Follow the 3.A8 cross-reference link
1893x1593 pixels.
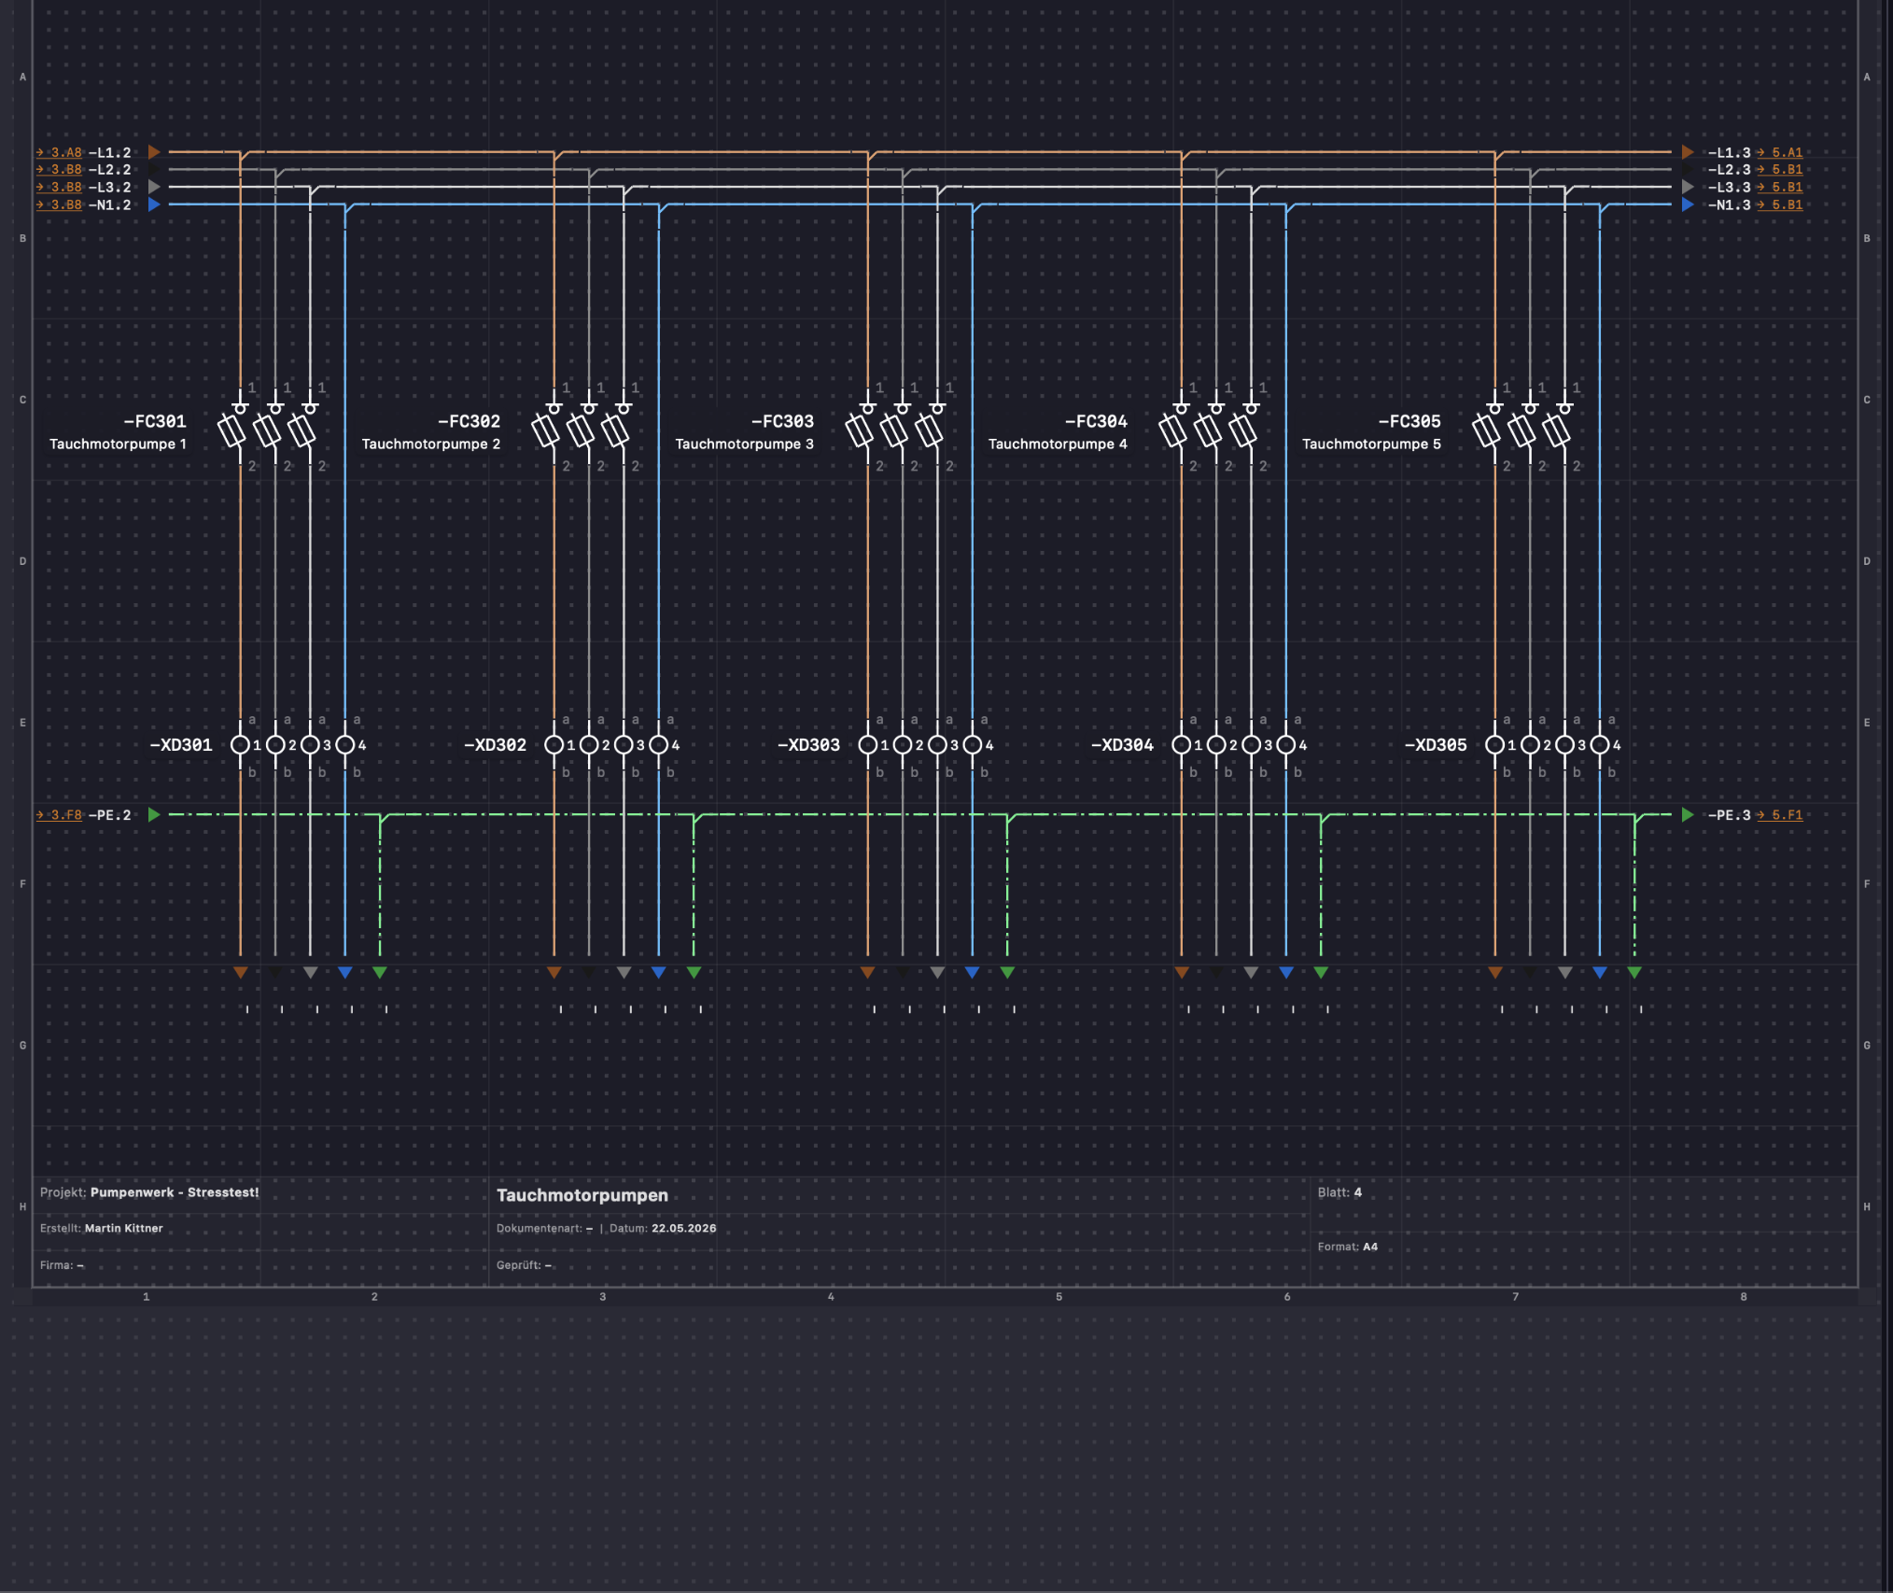click(59, 152)
